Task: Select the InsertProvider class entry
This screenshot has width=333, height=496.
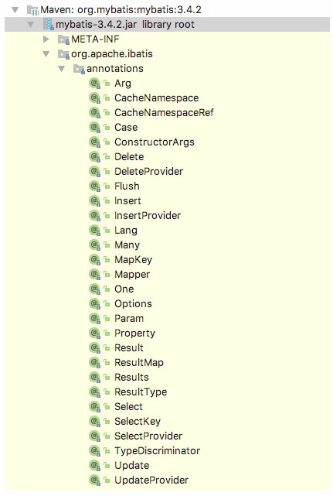Action: click(x=148, y=215)
